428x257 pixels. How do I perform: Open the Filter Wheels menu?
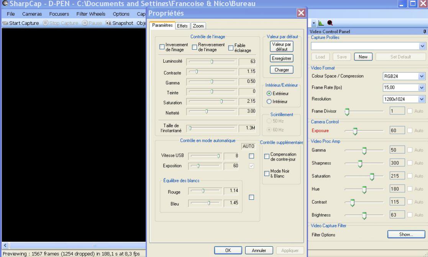point(91,14)
